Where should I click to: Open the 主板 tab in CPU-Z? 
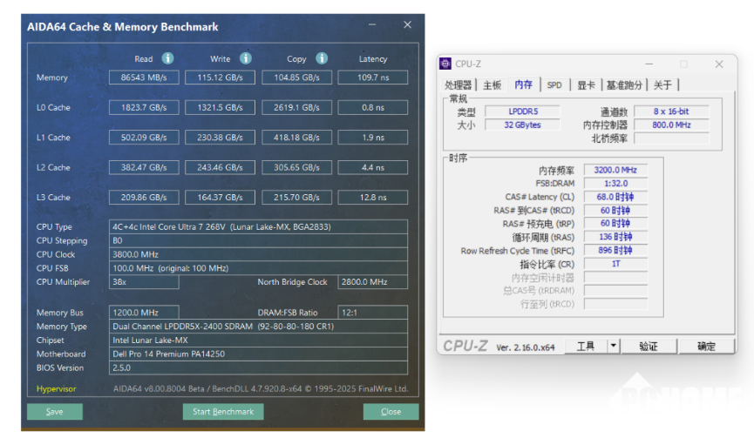point(492,84)
